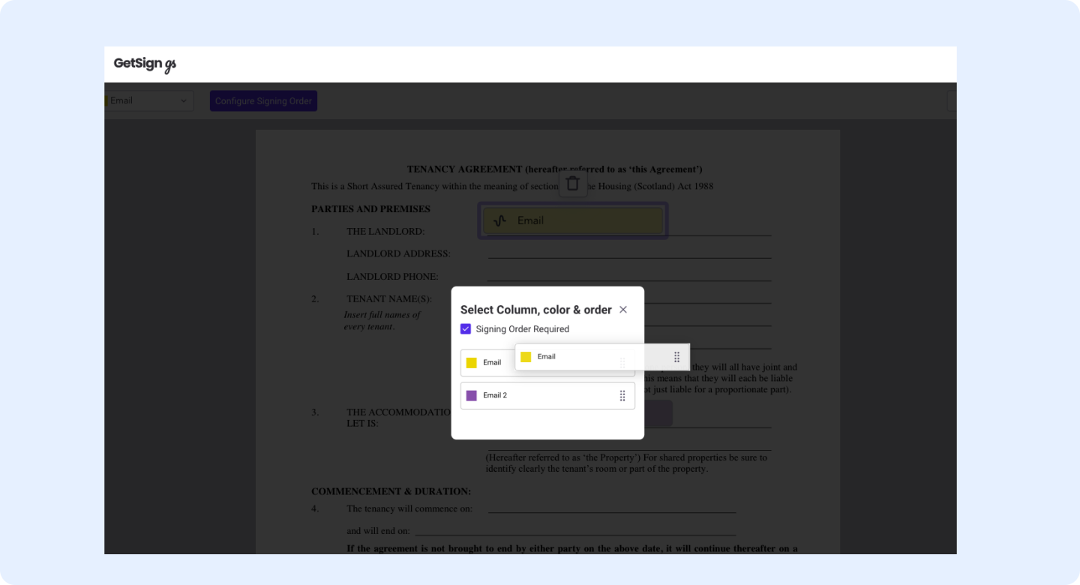Select the Email 2 row label
The image size is (1080, 585).
point(495,395)
